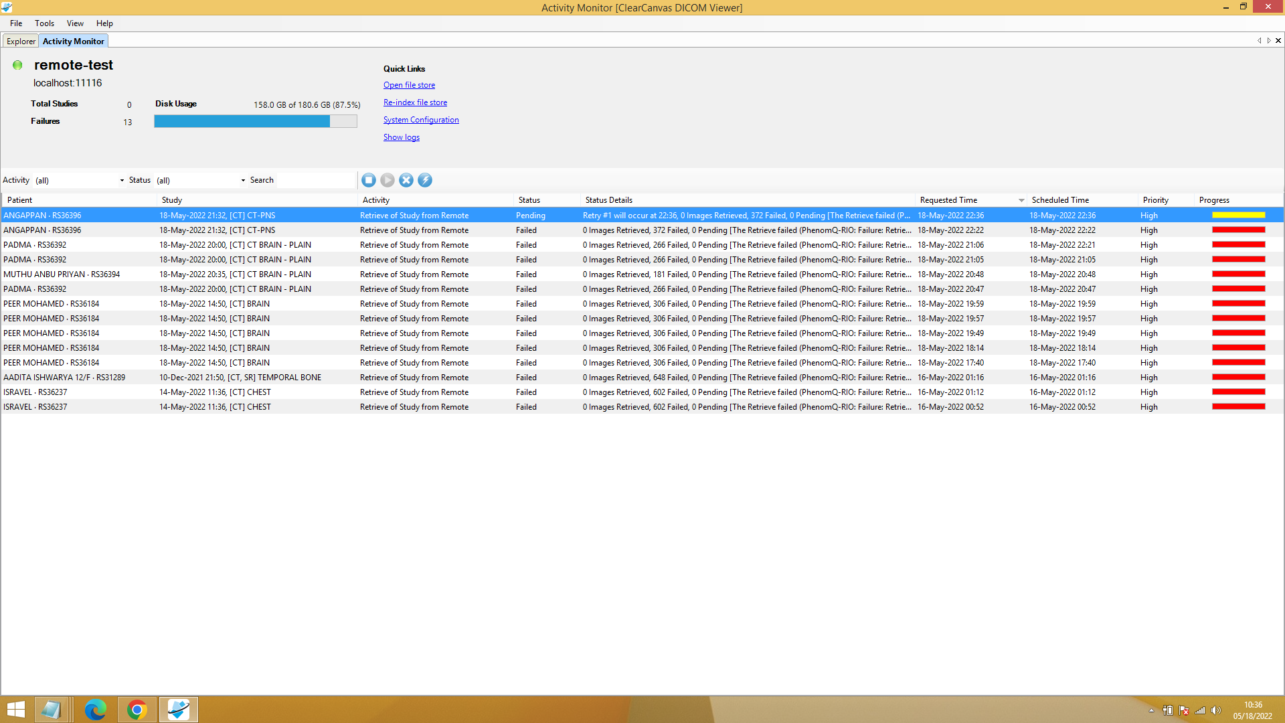
Task: Select the Cancel (X) activity icon
Action: pyautogui.click(x=406, y=180)
